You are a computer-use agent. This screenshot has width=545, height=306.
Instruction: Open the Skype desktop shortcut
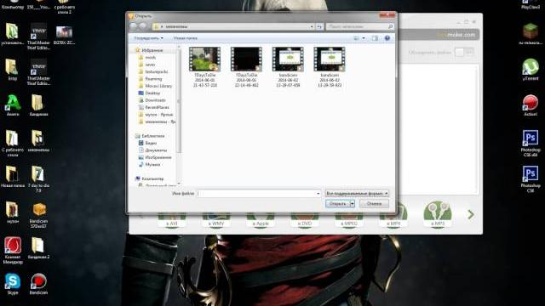[x=13, y=284]
